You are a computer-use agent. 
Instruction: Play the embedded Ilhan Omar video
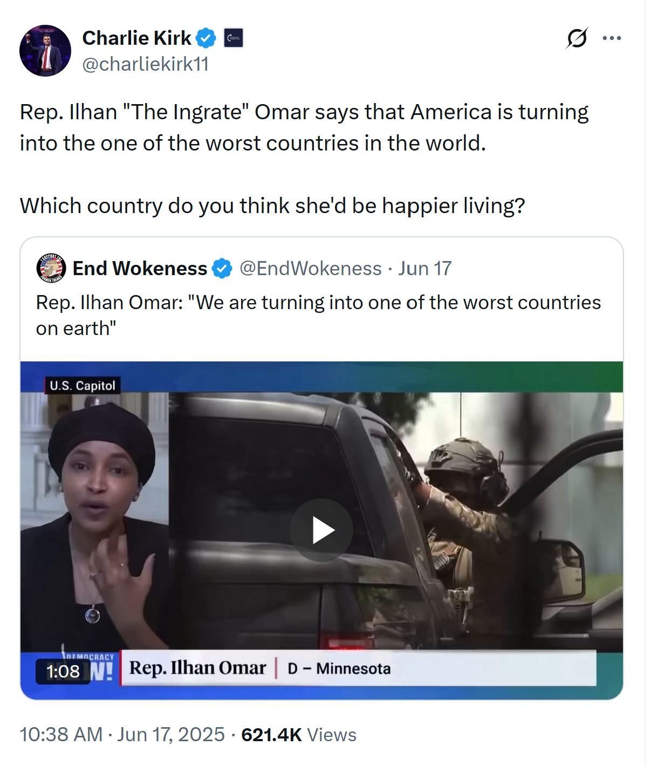321,530
